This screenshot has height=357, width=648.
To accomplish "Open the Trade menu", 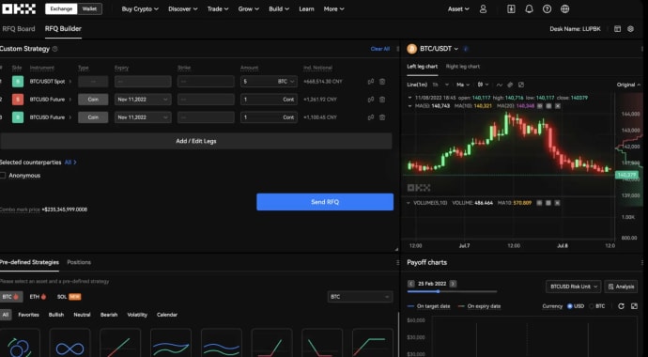I will [x=218, y=8].
